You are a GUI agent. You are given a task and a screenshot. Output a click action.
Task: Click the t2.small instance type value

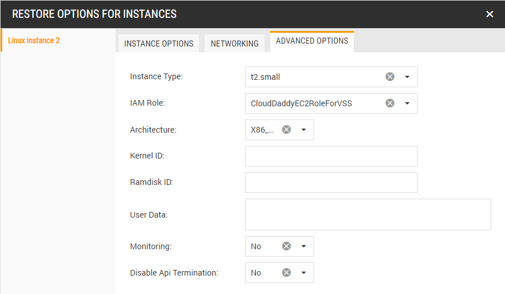(265, 77)
